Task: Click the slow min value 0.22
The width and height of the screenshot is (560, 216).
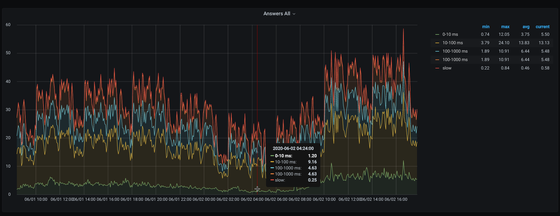Action: 485,68
